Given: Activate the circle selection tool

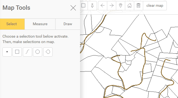Looking at the screenshot, I should tap(38, 52).
